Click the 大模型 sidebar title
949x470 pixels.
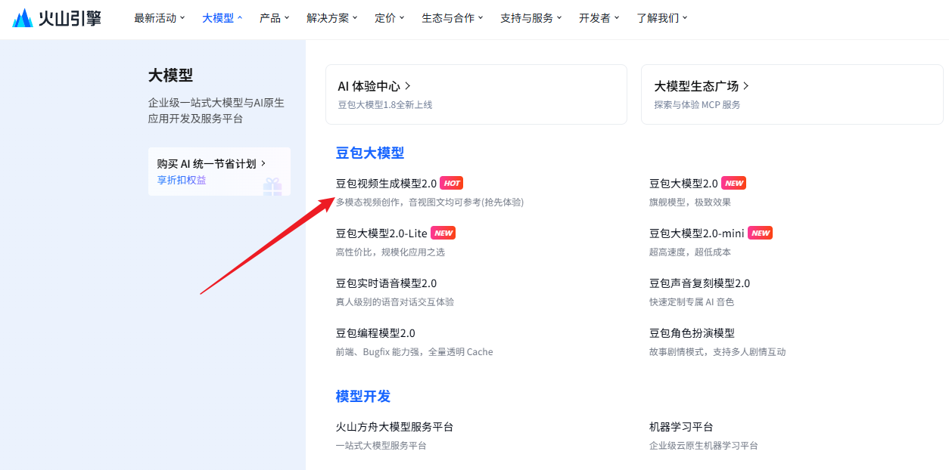coord(170,75)
